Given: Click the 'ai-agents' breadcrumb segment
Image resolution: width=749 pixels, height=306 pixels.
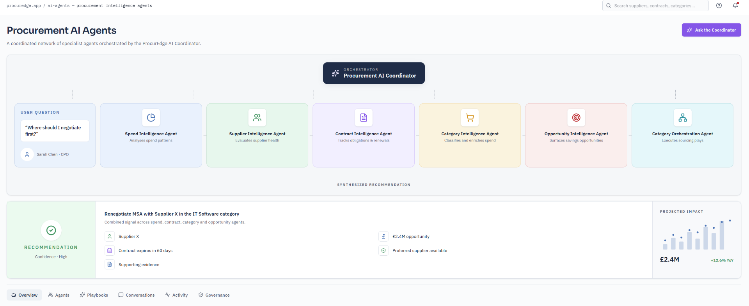Looking at the screenshot, I should pyautogui.click(x=59, y=6).
